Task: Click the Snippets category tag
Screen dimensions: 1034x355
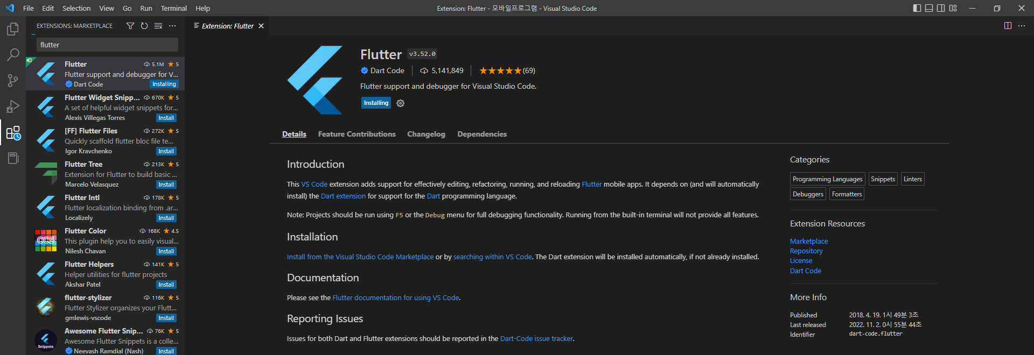Action: (x=883, y=179)
